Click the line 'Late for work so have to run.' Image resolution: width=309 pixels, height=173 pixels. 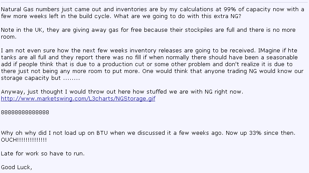click(x=43, y=154)
